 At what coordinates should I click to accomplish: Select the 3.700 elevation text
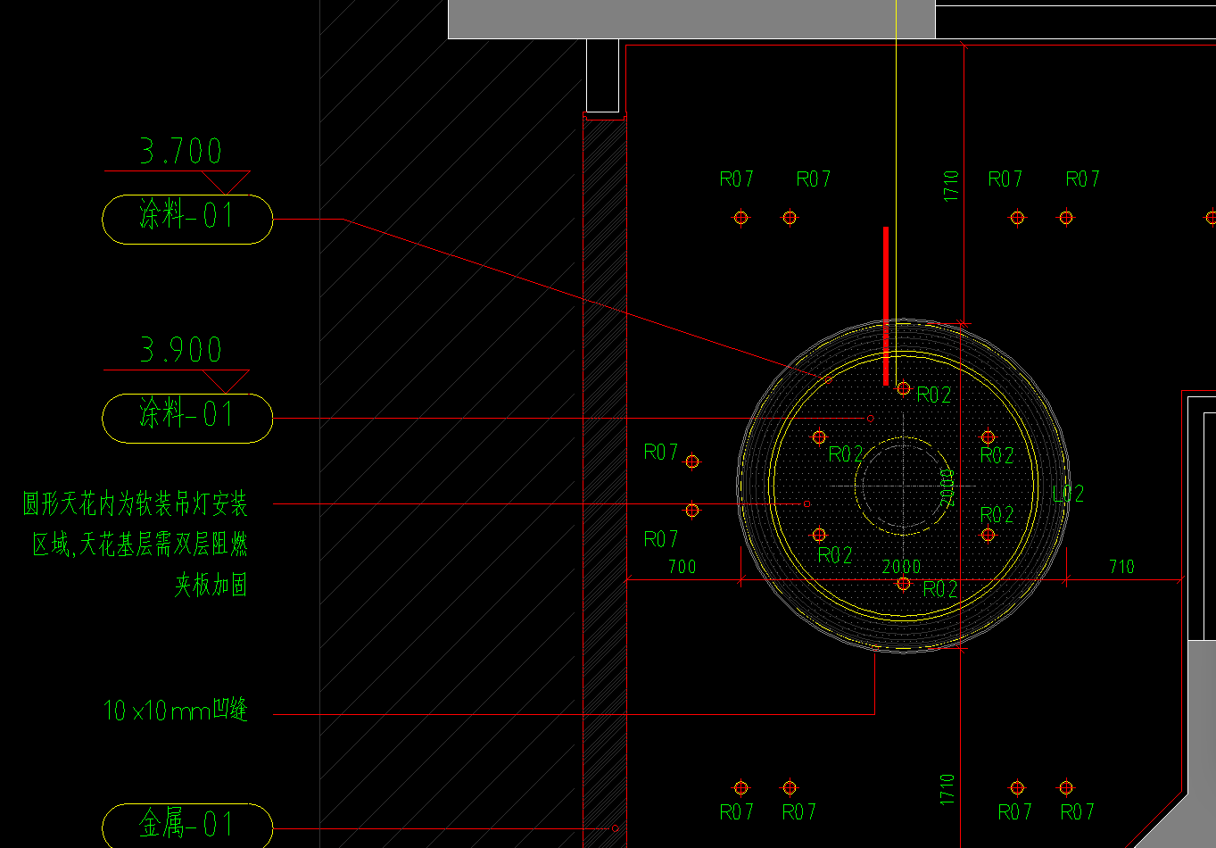(x=181, y=151)
